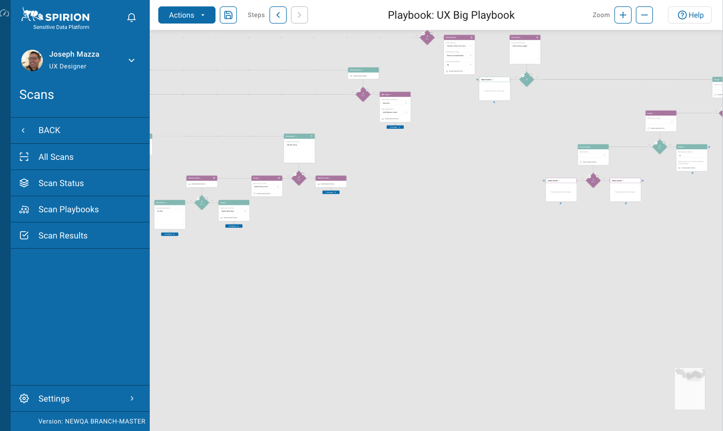Click the minimap overview thumbnail

pos(690,388)
